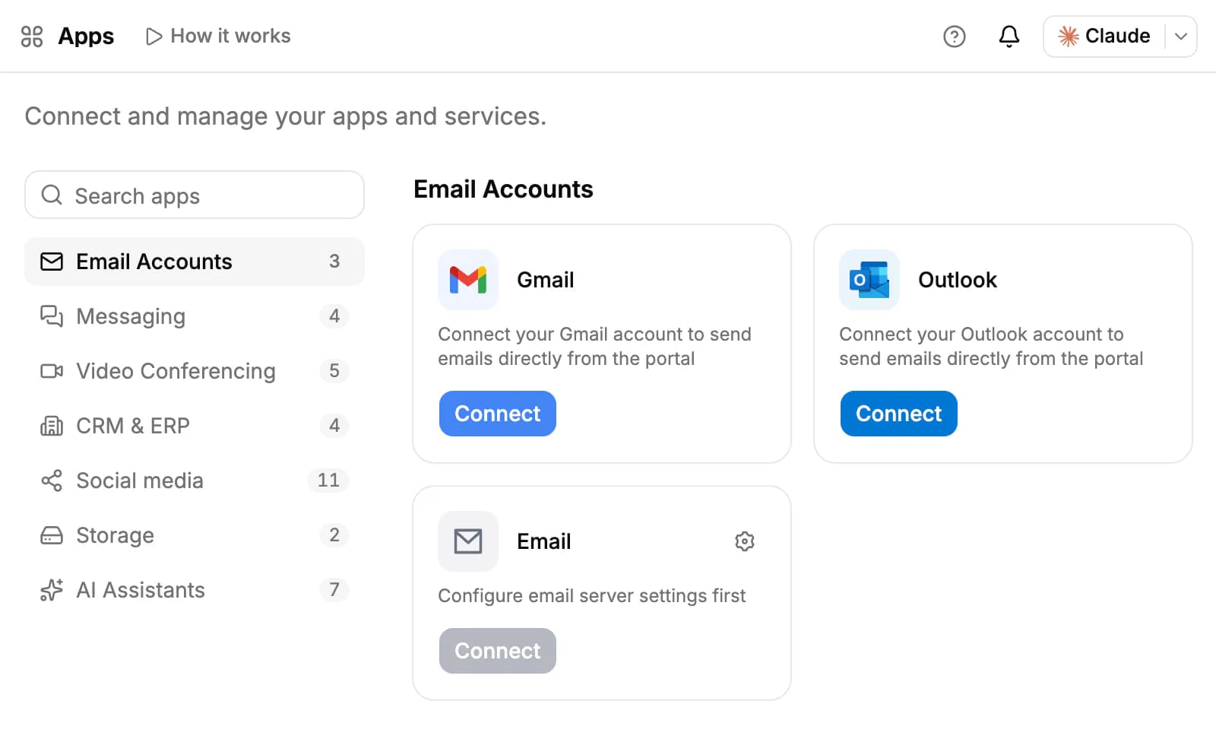Open Email card settings gear
1216x739 pixels.
click(x=745, y=541)
